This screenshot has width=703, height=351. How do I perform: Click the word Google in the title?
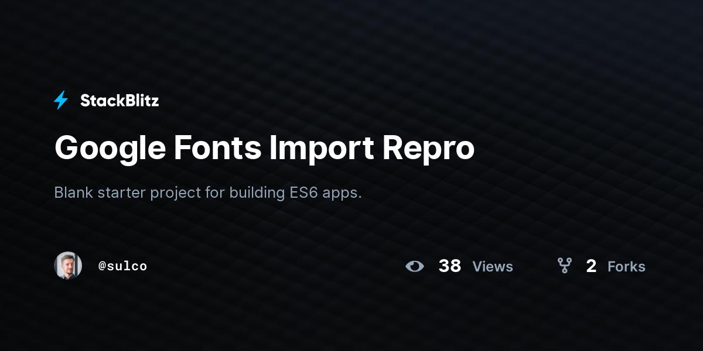(110, 149)
